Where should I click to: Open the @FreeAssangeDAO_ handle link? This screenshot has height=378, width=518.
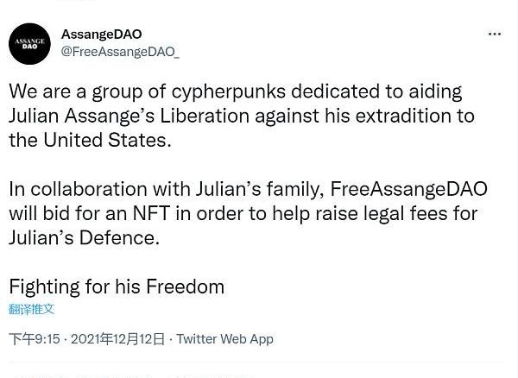pyautogui.click(x=120, y=52)
